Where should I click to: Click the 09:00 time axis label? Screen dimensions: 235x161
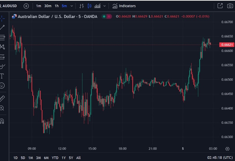click(x=32, y=149)
